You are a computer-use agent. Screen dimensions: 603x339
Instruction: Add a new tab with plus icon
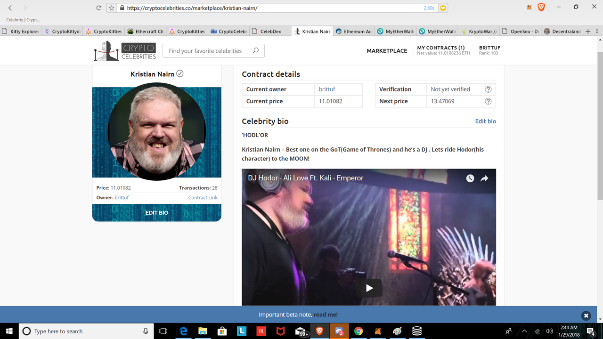[x=587, y=32]
